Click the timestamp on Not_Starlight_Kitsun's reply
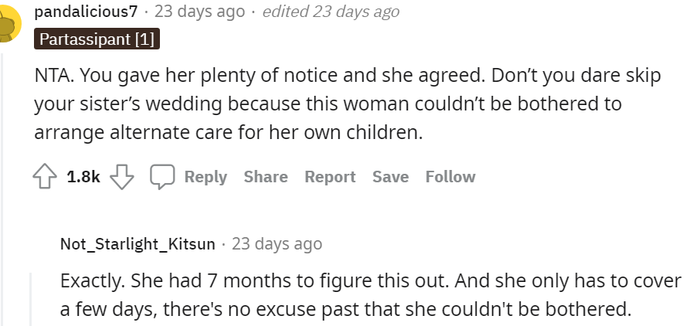The width and height of the screenshot is (686, 326). click(x=277, y=244)
